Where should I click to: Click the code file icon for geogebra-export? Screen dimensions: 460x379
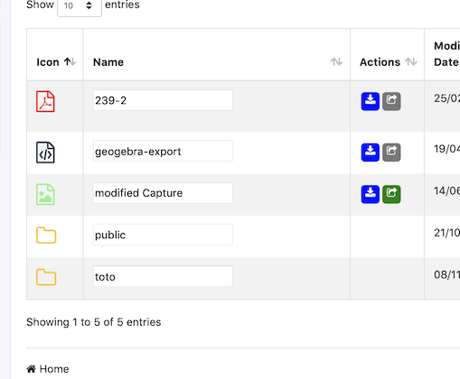(45, 153)
